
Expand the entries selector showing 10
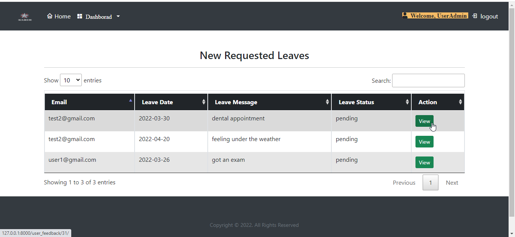point(71,80)
